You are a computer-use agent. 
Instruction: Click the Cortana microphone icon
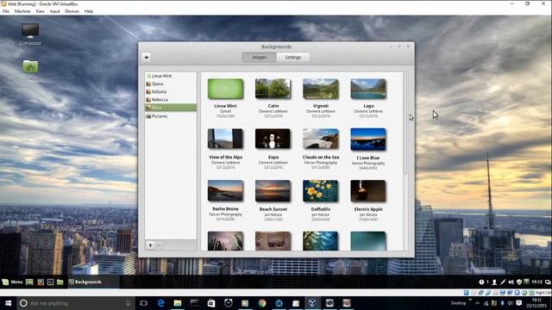click(129, 303)
